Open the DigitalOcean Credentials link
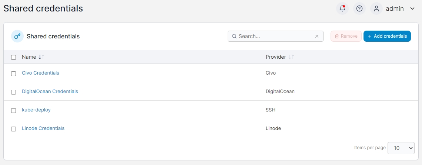Viewport: 422px width, 165px height. [50, 91]
